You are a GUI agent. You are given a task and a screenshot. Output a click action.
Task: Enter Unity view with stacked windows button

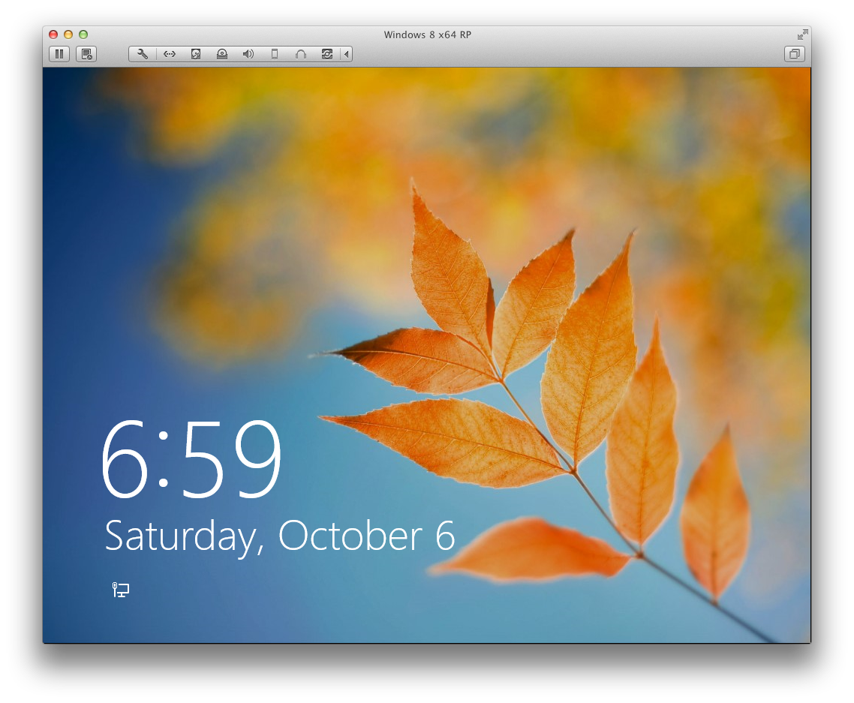(795, 54)
